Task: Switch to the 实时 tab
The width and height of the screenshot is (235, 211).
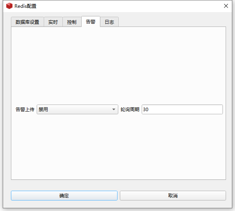Action: (53, 22)
